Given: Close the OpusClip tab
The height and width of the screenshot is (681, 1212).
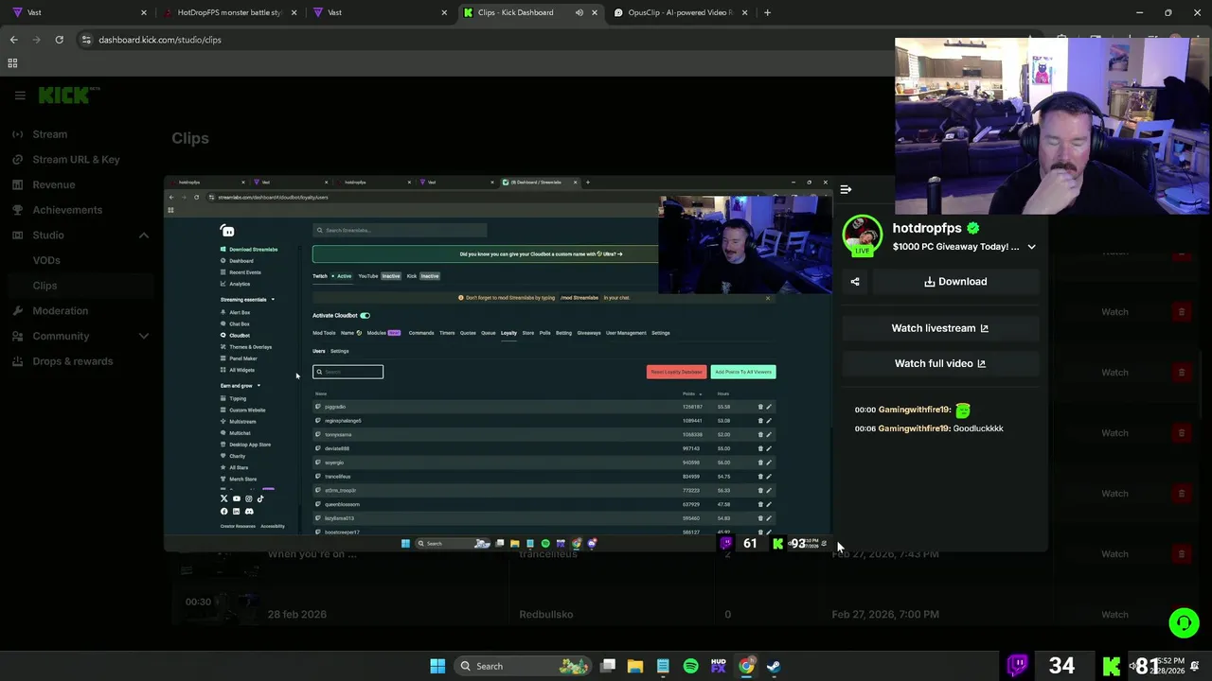Looking at the screenshot, I should tap(744, 12).
